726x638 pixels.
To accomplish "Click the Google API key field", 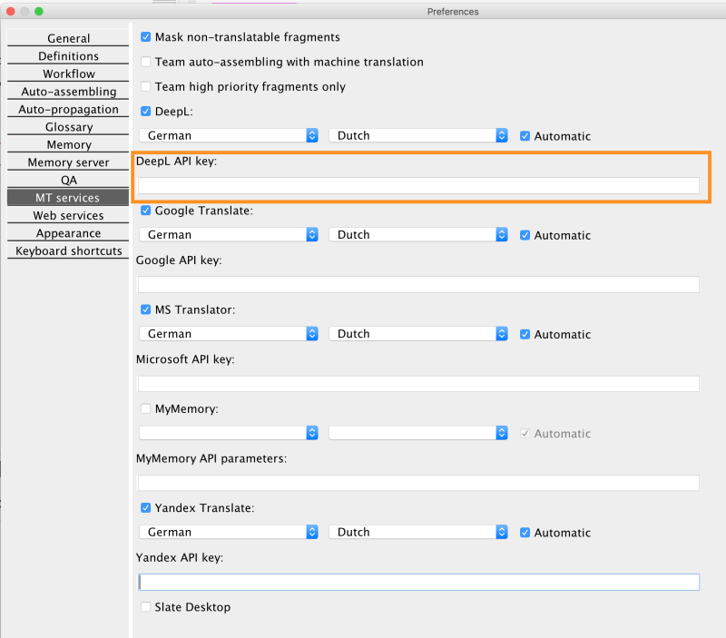I will (418, 284).
